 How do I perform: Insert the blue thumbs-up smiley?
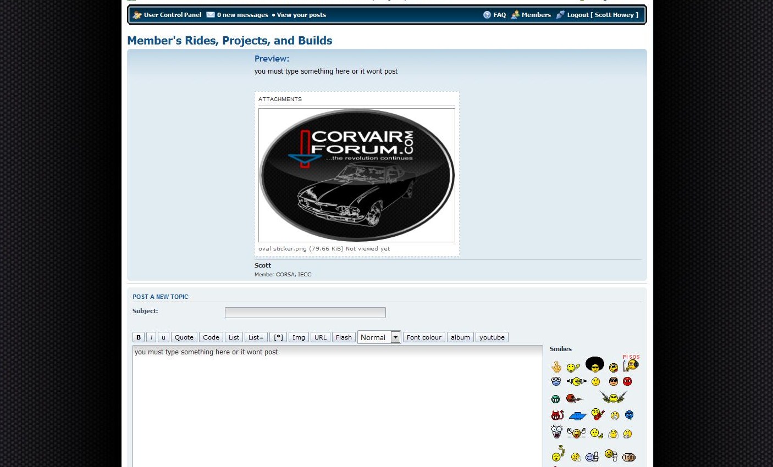pos(592,457)
